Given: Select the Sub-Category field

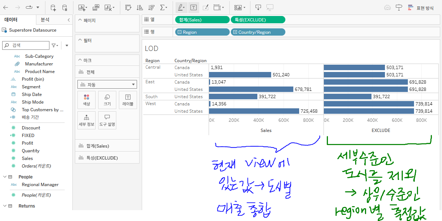Looking at the screenshot, I should pos(39,56).
